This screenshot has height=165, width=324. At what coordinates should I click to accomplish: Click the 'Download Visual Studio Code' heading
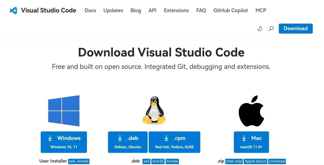point(161,52)
